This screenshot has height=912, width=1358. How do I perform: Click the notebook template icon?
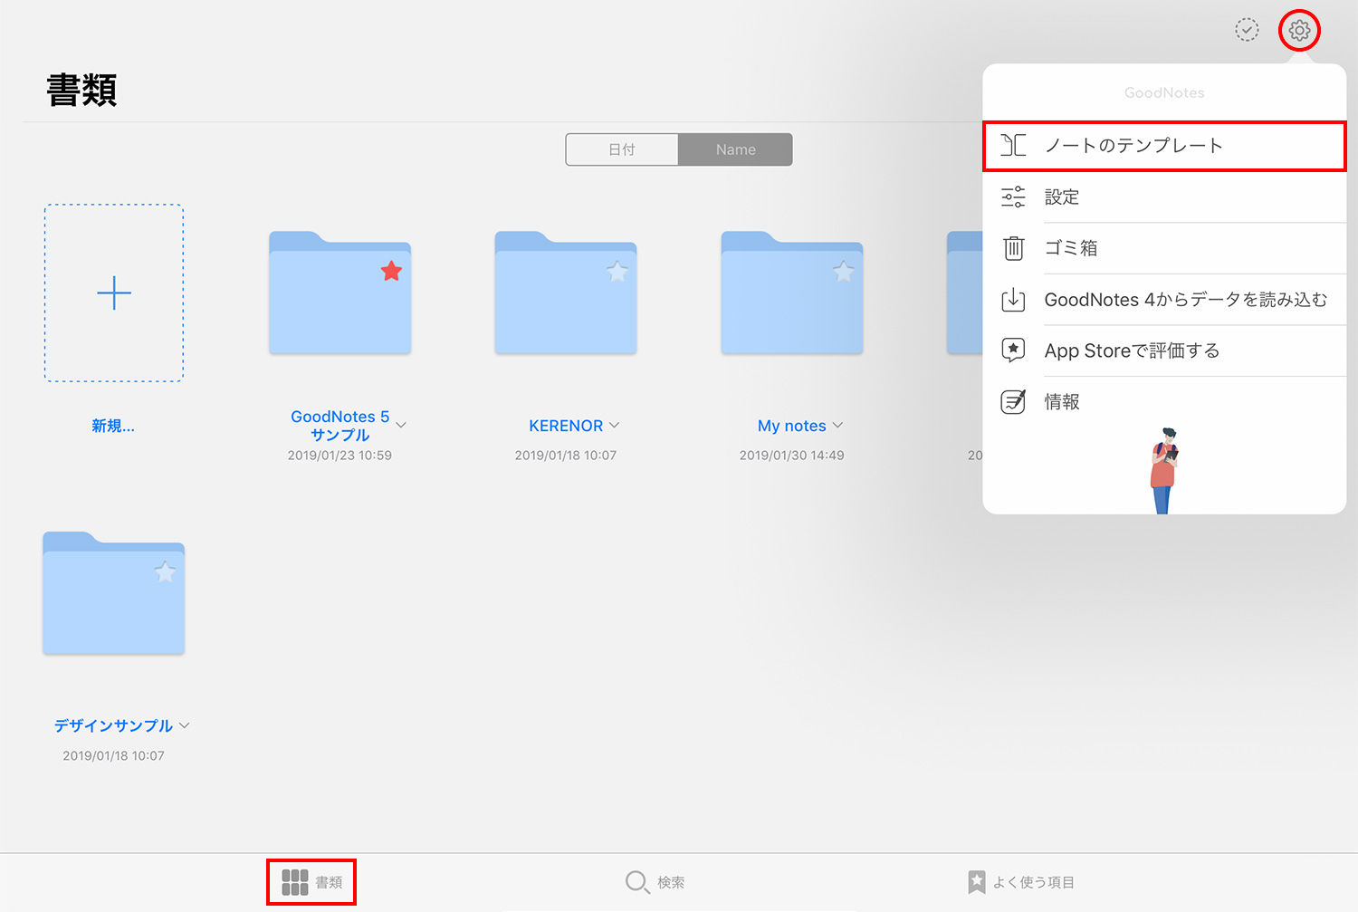pos(1013,145)
